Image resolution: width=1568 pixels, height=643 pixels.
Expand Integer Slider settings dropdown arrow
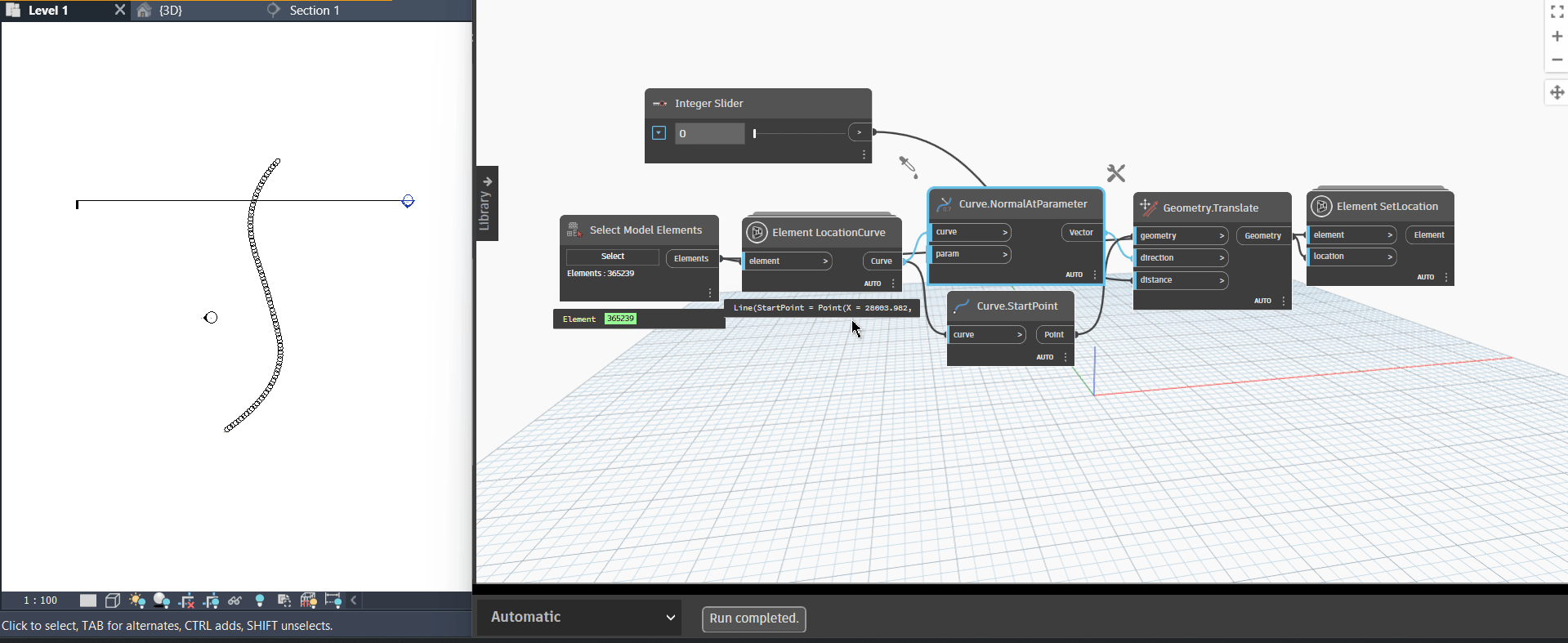(x=659, y=133)
